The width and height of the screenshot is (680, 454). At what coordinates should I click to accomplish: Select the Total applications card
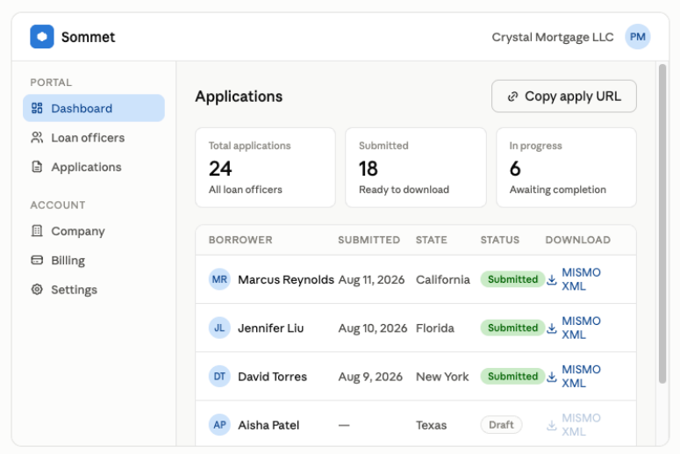[x=265, y=167]
